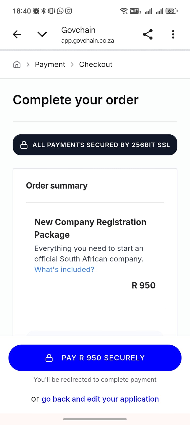190x425 pixels.
Task: Tap the app.govchain.co.za URL text
Action: [x=88, y=41]
